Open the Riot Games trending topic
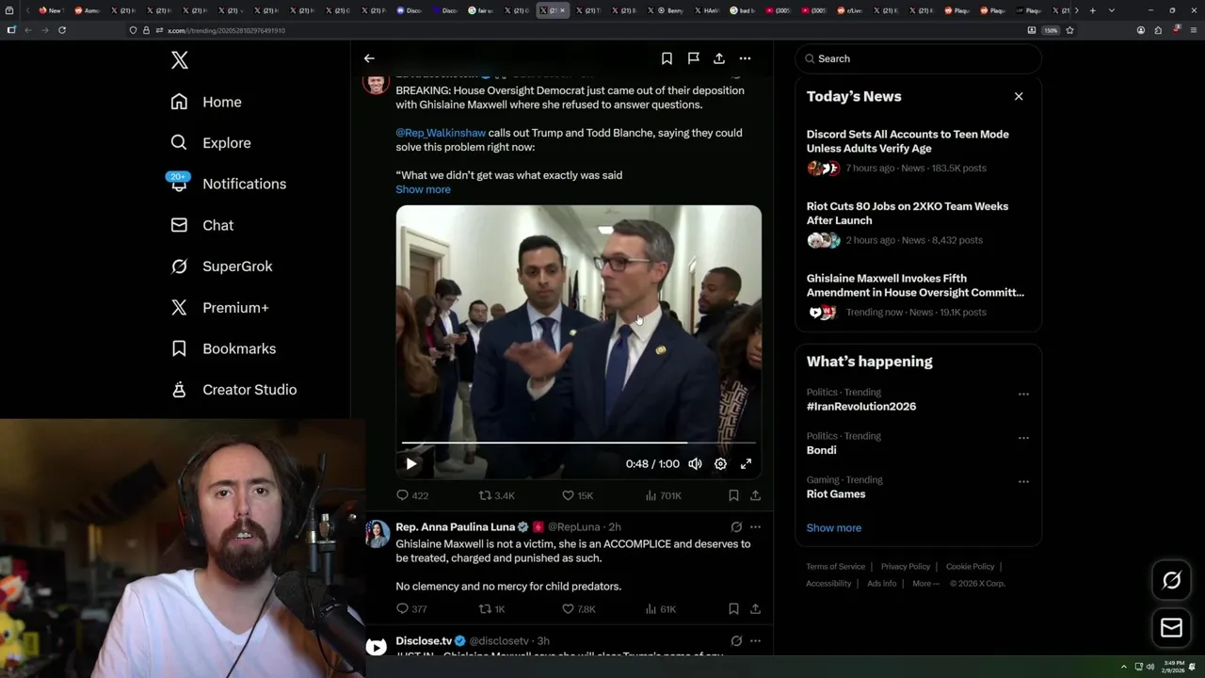 [x=836, y=494]
